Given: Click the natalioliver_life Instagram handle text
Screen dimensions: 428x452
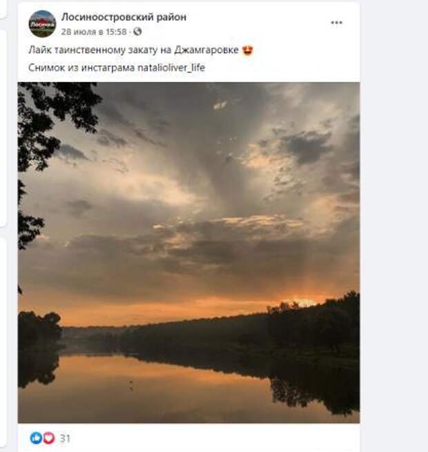Looking at the screenshot, I should tap(171, 68).
